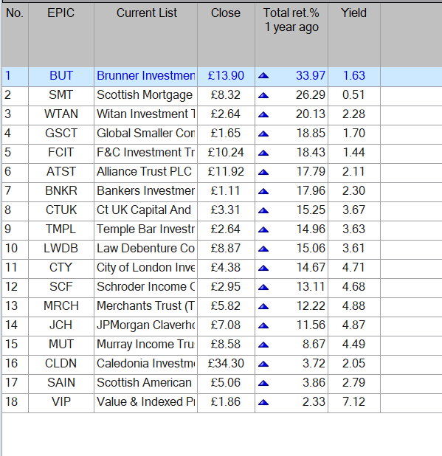Viewport: 442px width, 456px height.
Task: Select the SAIN EPIC cell
Action: (61, 383)
